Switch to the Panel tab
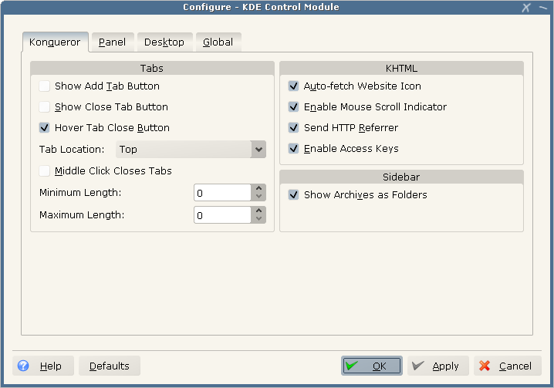The height and width of the screenshot is (388, 554). tap(113, 42)
